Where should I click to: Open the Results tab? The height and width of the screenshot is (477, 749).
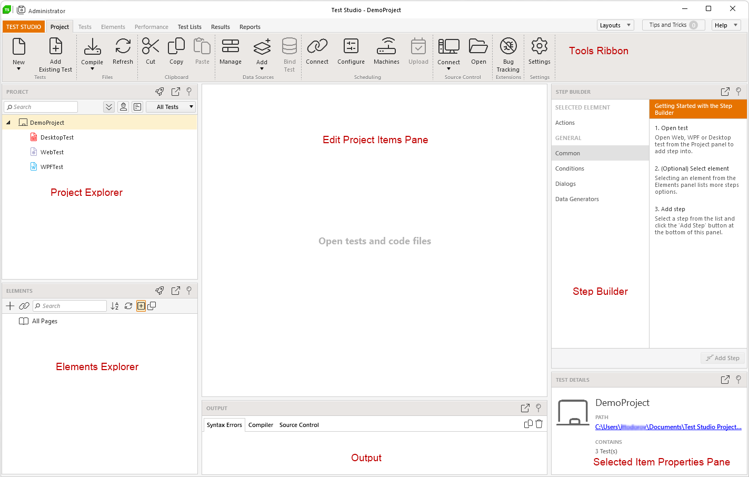coord(221,27)
